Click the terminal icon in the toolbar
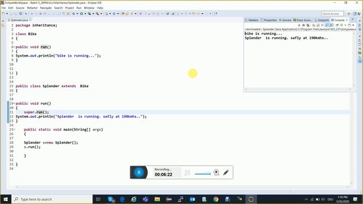 click(20, 14)
